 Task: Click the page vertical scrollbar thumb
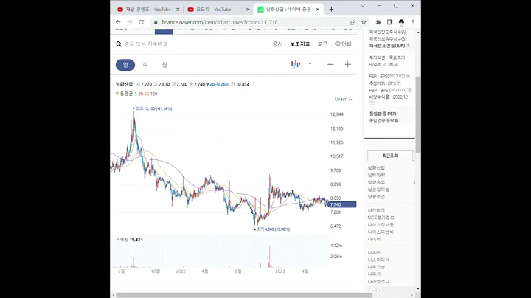coord(418,114)
